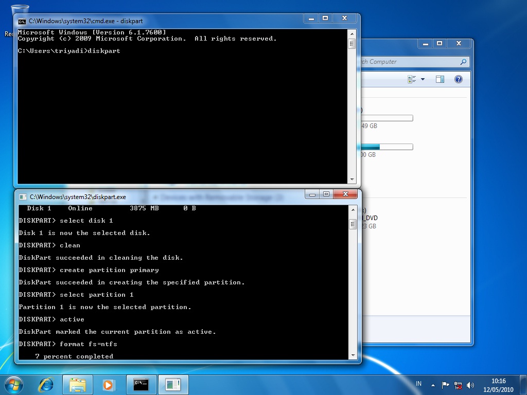Click the partly filled capacity bar above 00 GB

387,147
